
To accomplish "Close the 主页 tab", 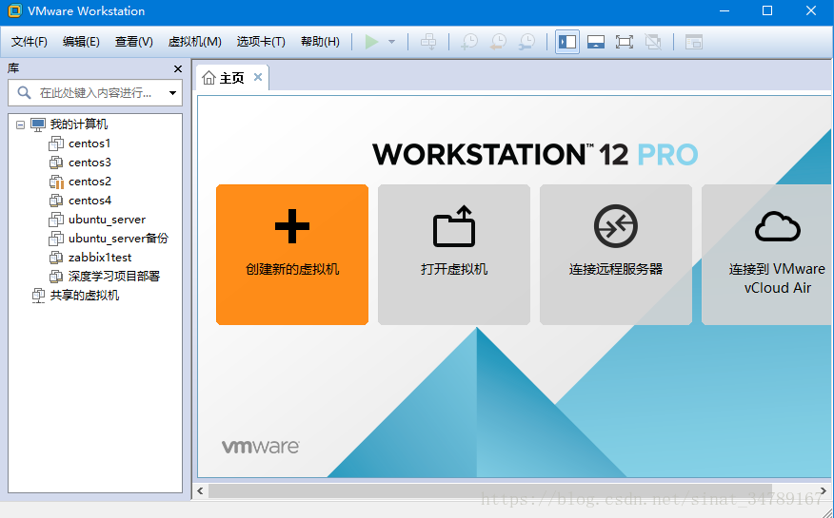I will [x=258, y=77].
